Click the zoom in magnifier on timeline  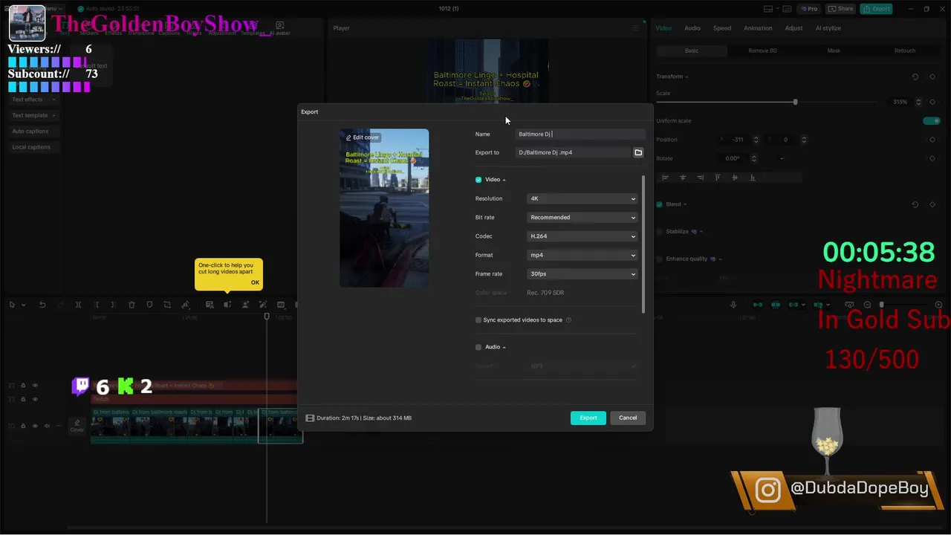coord(938,305)
